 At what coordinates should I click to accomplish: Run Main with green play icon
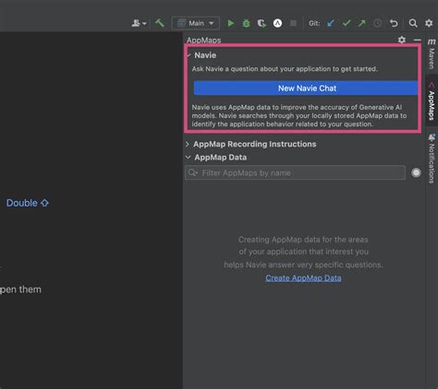coord(230,23)
